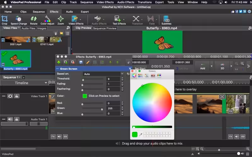The width and height of the screenshot is (252, 157).
Task: Open the Based on Auto dropdown
Action: pyautogui.click(x=104, y=74)
